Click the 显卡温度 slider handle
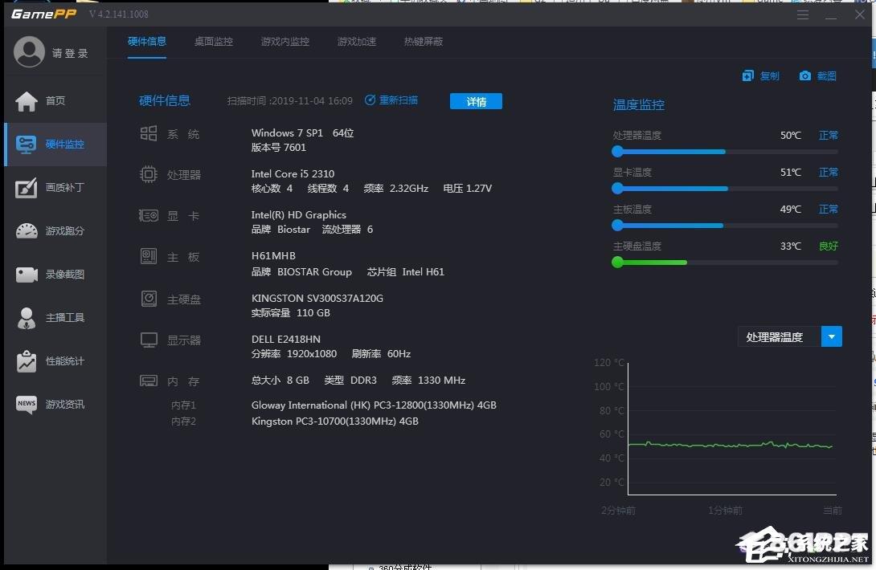 tap(617, 188)
